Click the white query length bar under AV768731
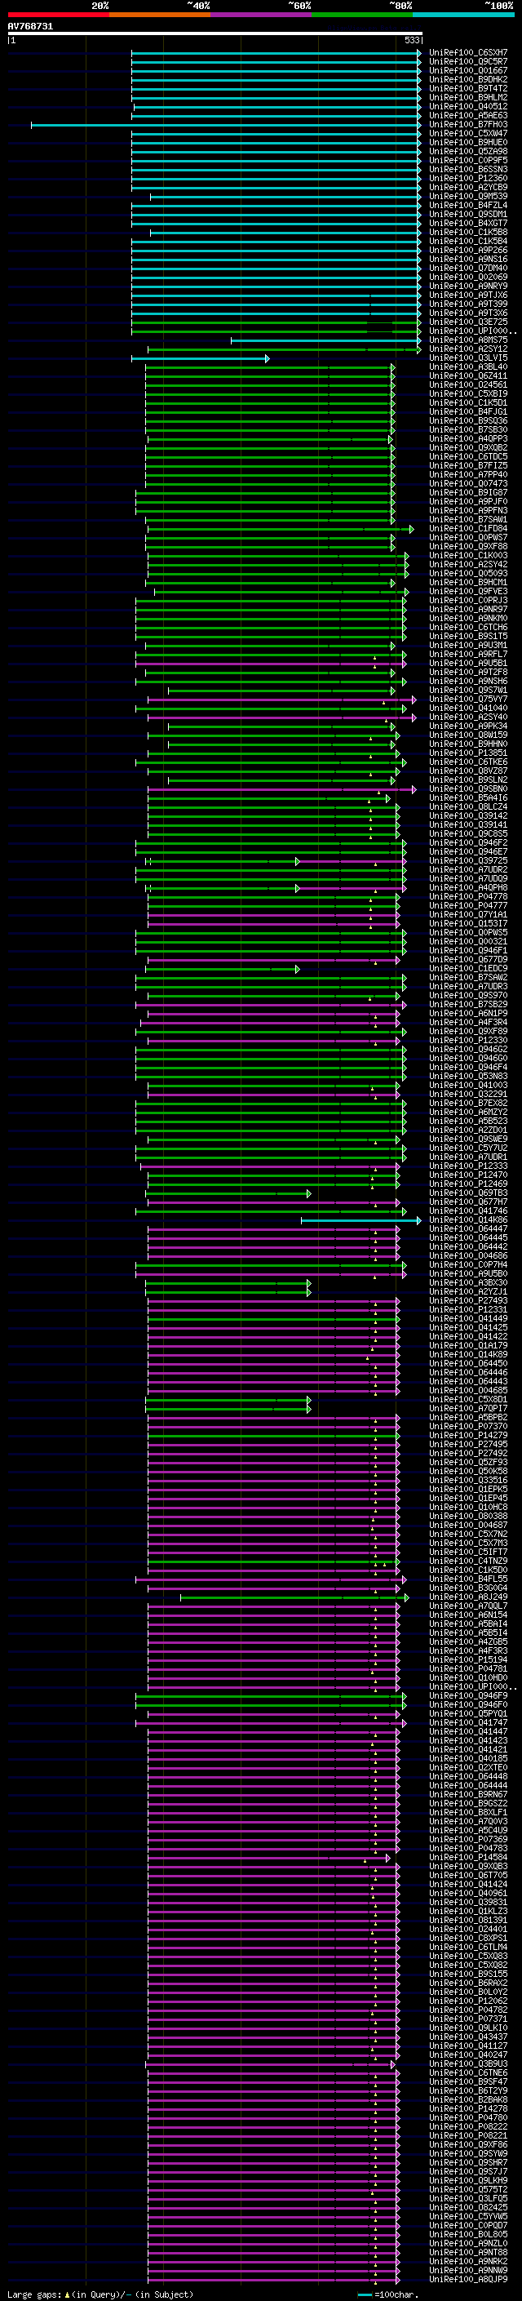The image size is (522, 2301). click(x=215, y=33)
